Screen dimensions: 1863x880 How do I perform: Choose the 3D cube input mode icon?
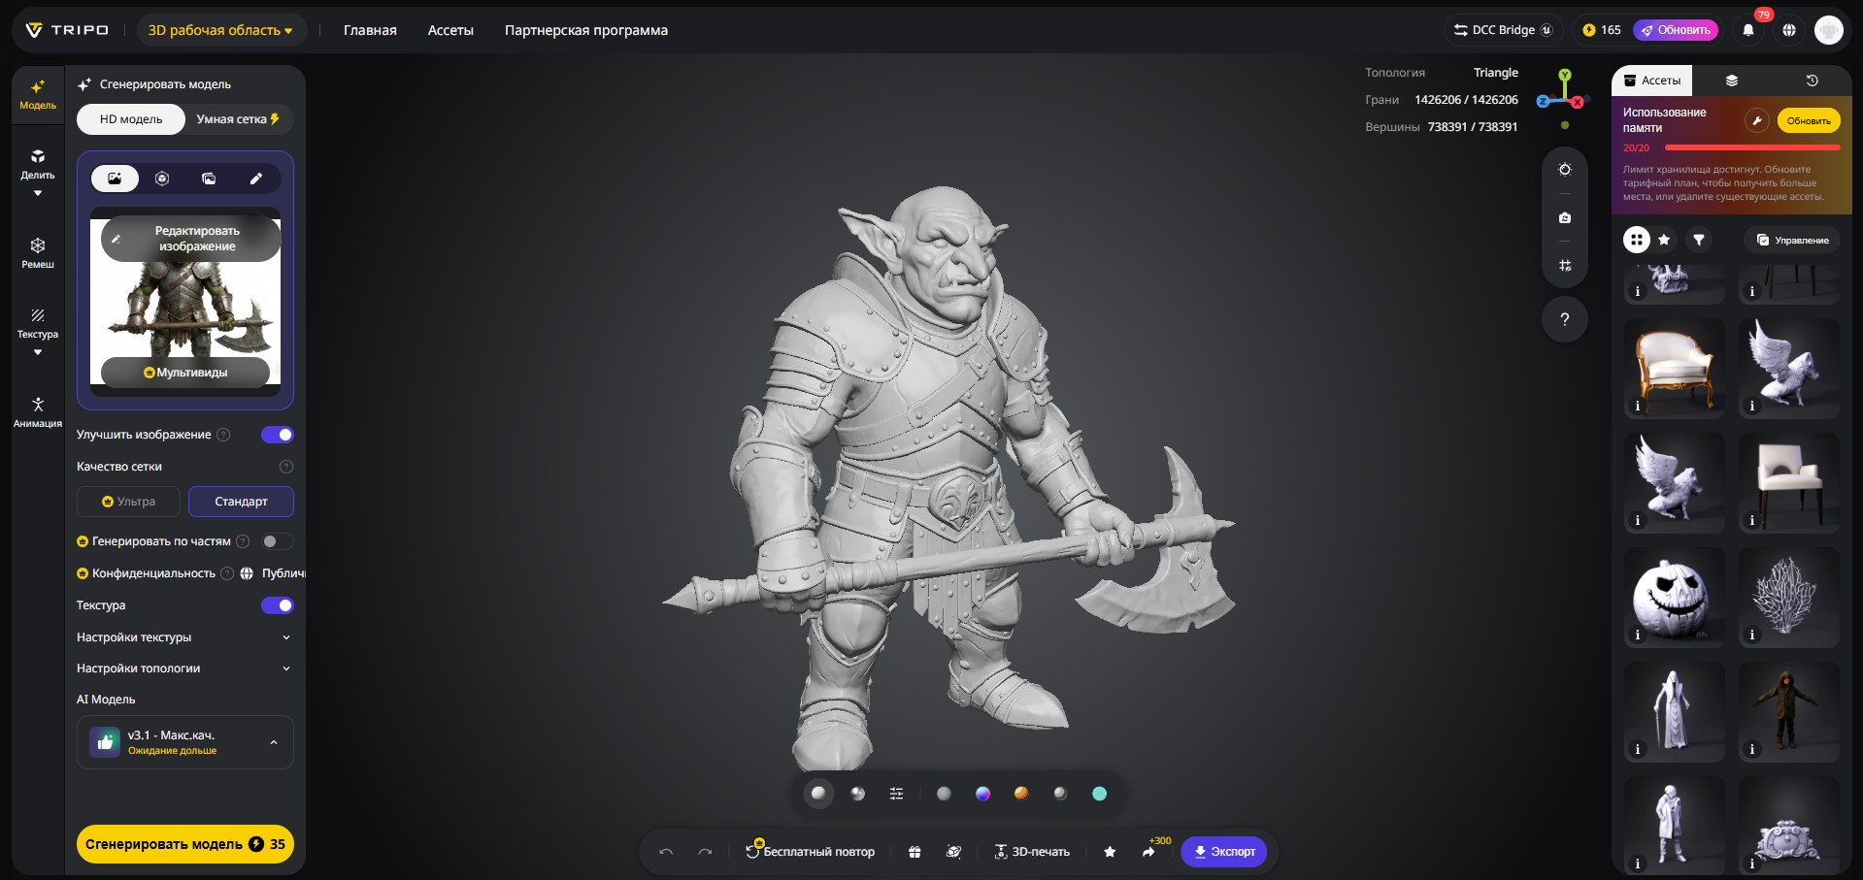pyautogui.click(x=162, y=179)
